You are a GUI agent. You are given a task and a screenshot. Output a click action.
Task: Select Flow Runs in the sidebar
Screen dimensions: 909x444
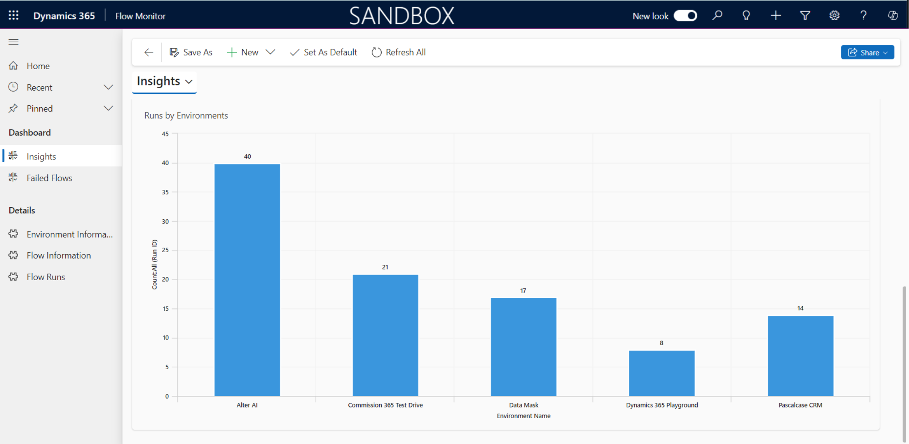click(x=46, y=277)
